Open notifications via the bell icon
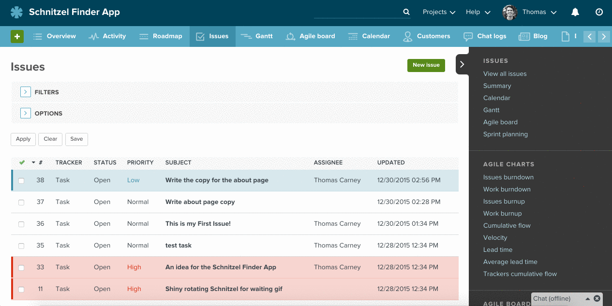Screen dimensions: 612x306 [x=575, y=12]
